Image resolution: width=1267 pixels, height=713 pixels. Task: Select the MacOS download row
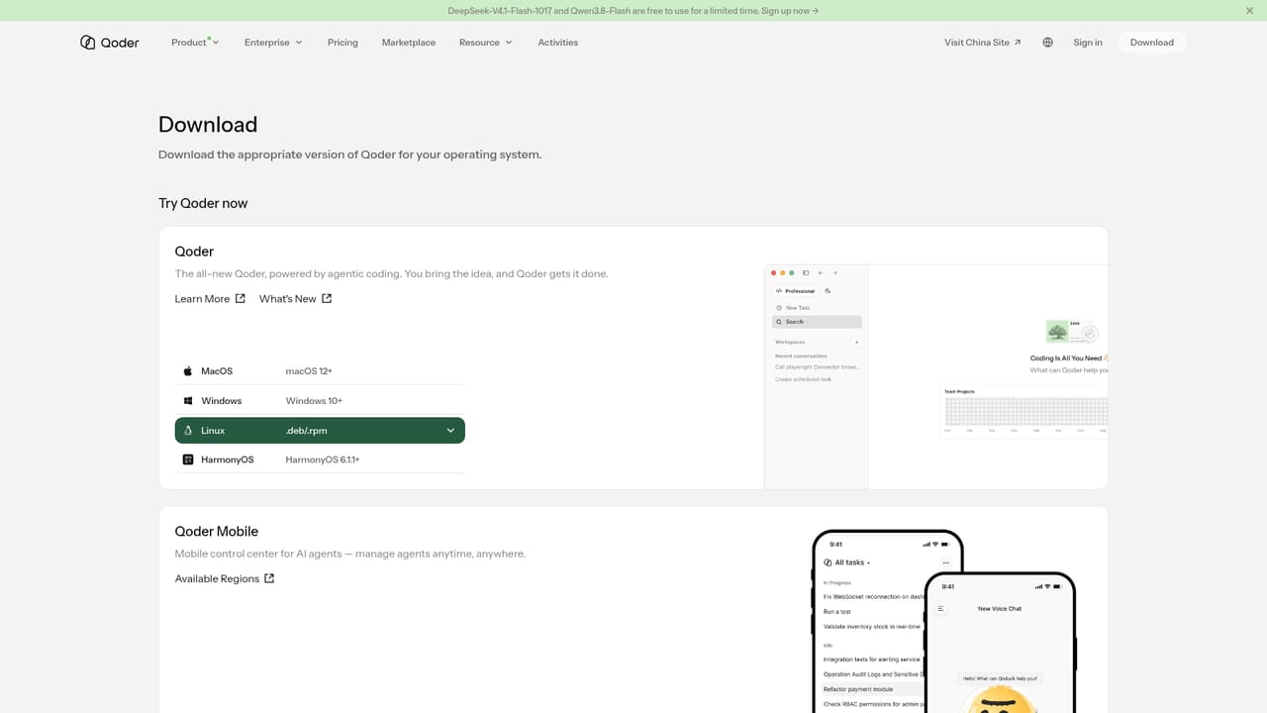[320, 371]
